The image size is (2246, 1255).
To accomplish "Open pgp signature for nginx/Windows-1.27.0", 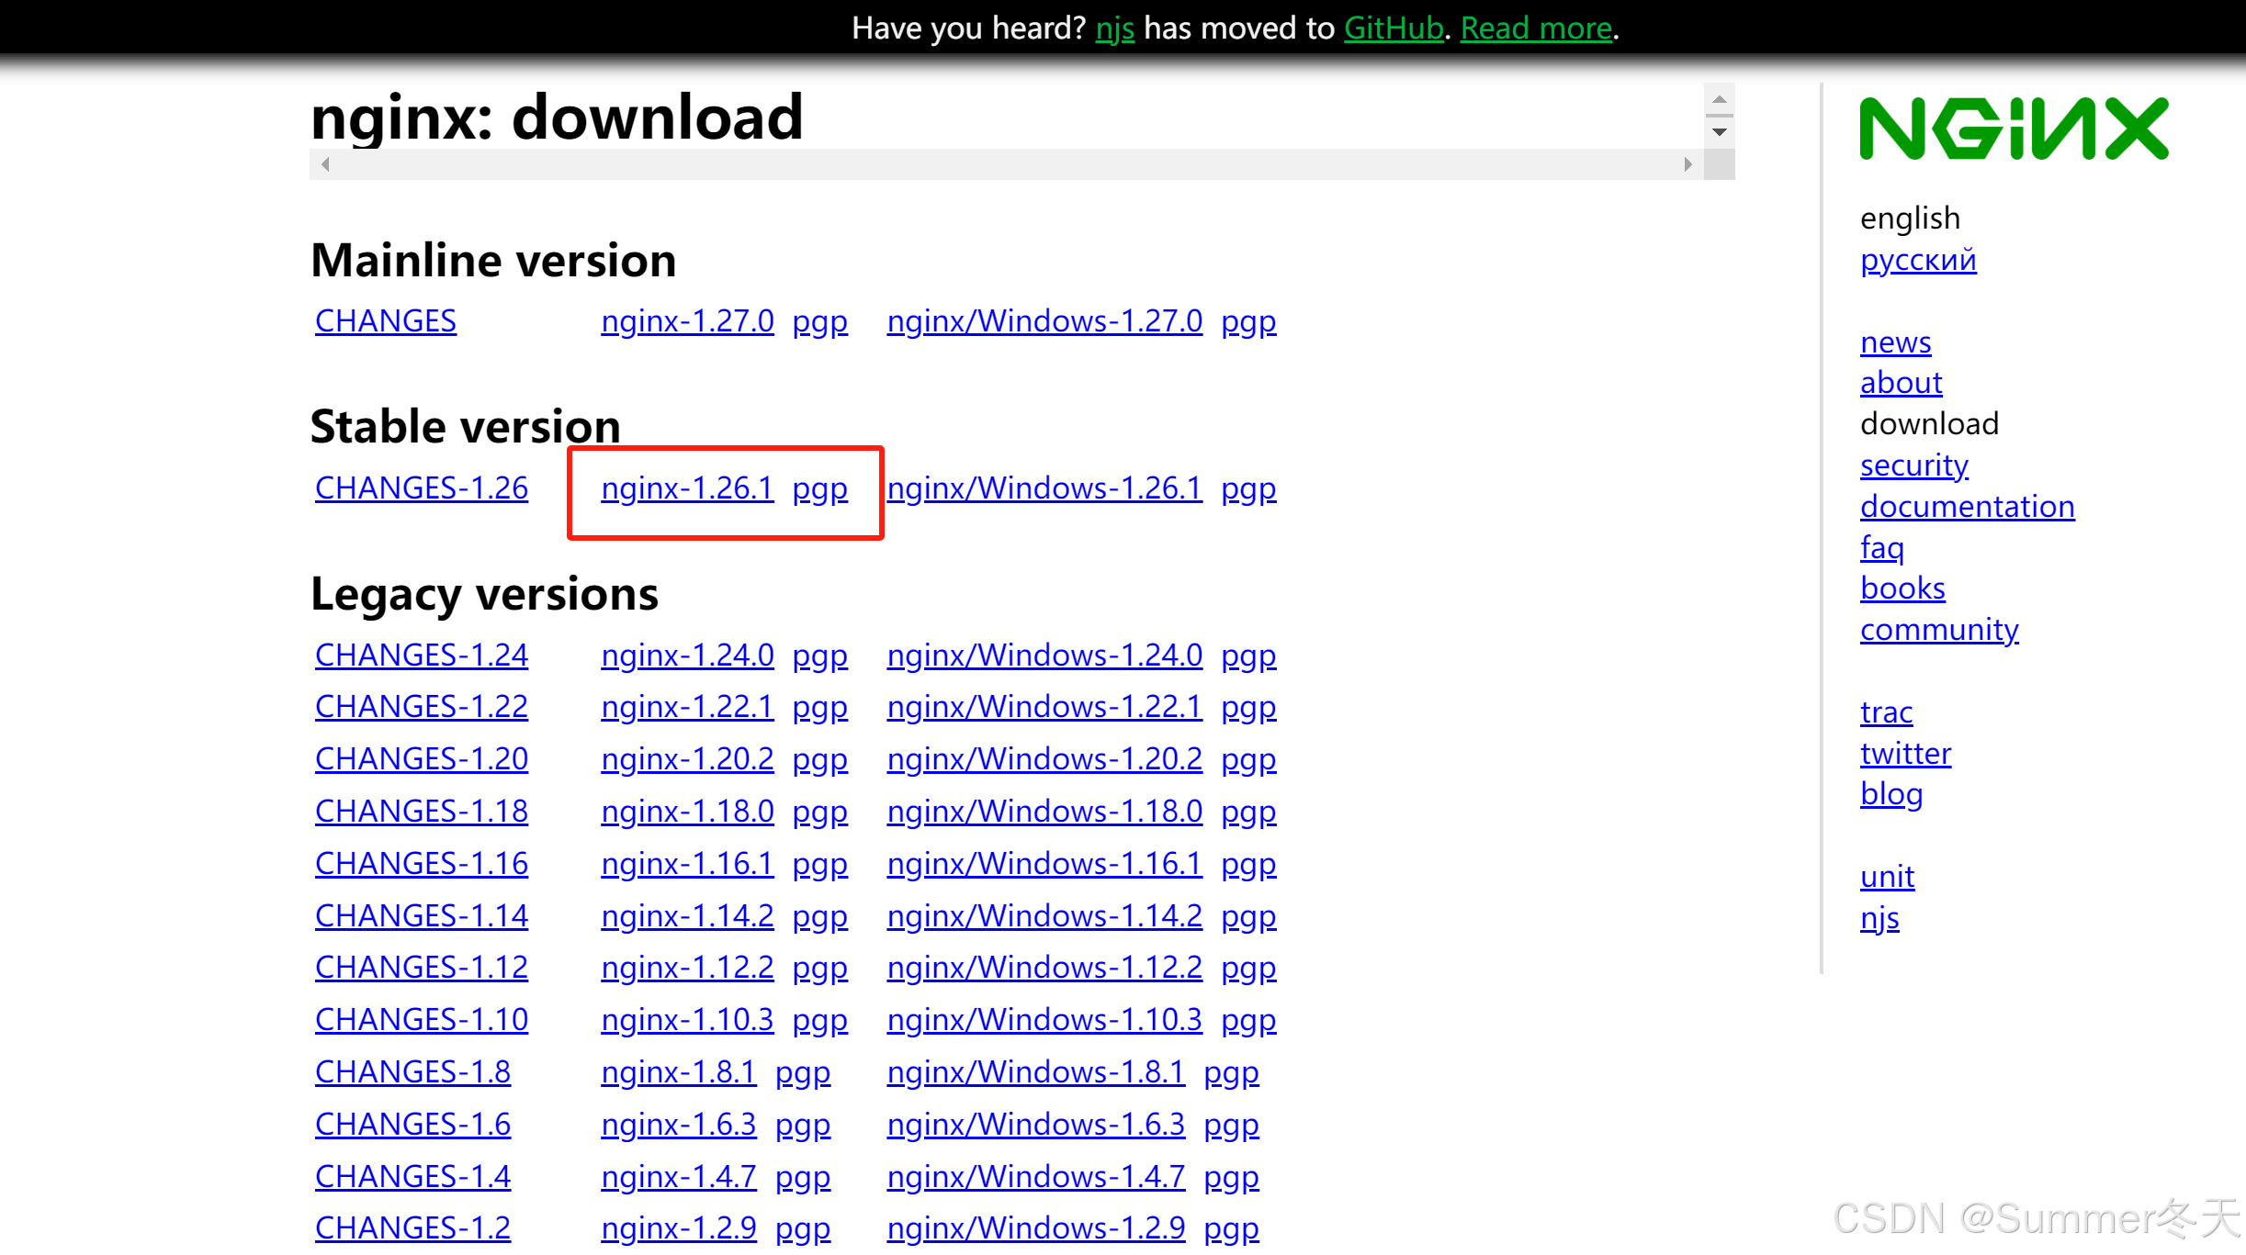I will [x=1248, y=323].
